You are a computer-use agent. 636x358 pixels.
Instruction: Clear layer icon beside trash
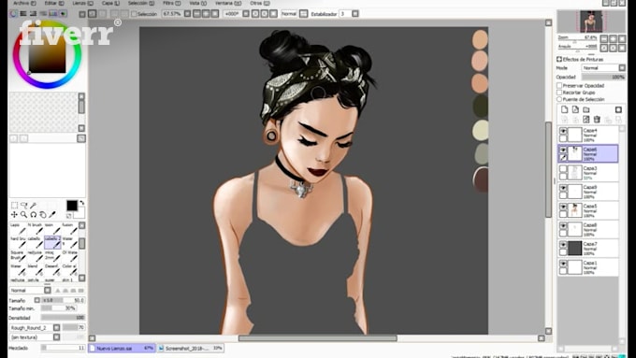point(586,120)
